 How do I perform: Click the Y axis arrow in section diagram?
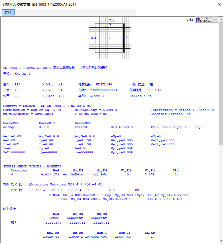pos(125,38)
